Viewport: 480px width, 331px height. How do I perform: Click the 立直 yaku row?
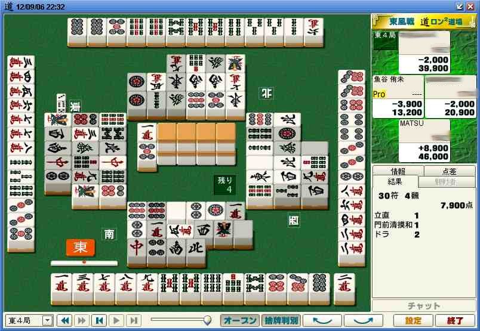[x=397, y=215]
